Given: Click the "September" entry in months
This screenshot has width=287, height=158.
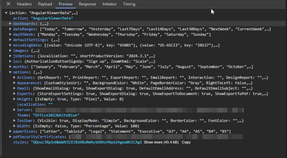Looking at the screenshot, I should (x=210, y=67).
